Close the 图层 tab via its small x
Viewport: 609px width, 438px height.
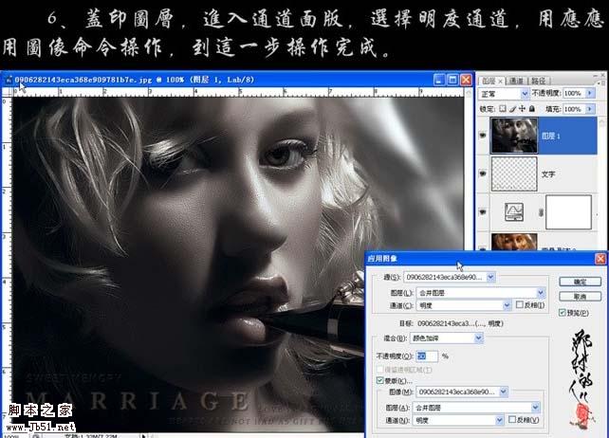(501, 82)
